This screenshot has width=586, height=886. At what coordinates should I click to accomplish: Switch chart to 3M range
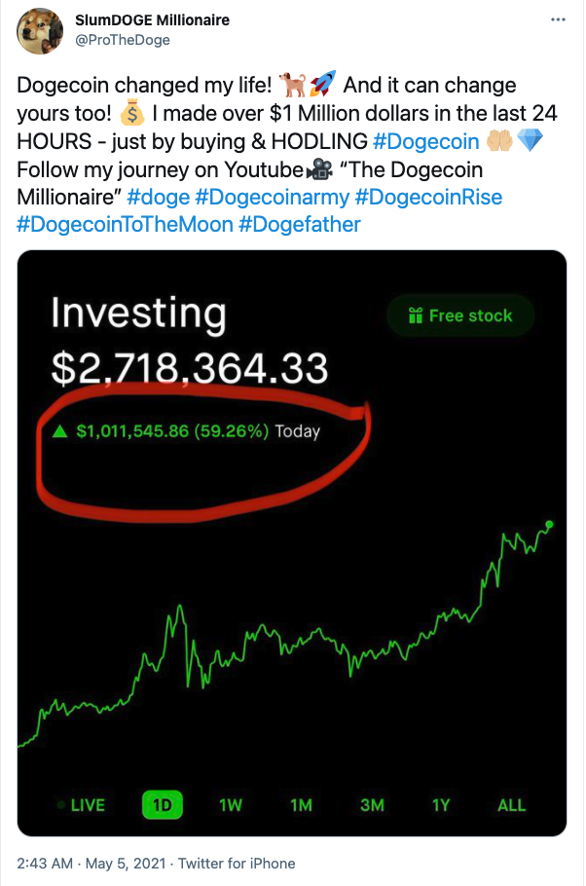pos(372,805)
